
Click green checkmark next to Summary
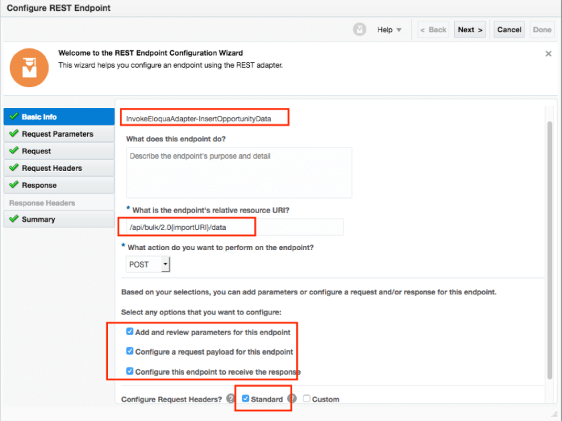pyautogui.click(x=13, y=219)
